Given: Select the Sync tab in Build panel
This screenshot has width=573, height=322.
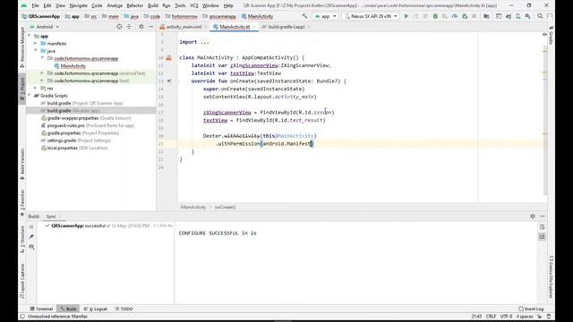Looking at the screenshot, I should point(51,216).
